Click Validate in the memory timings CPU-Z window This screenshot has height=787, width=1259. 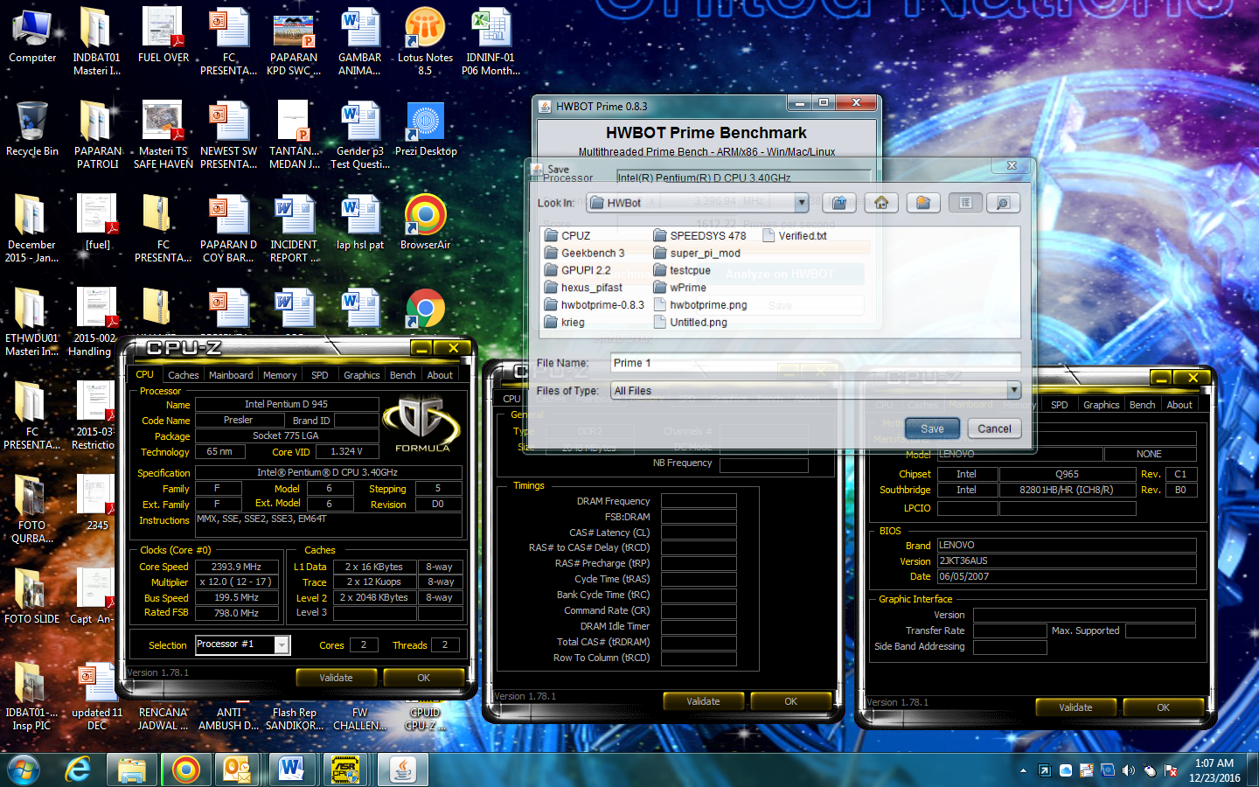click(703, 701)
